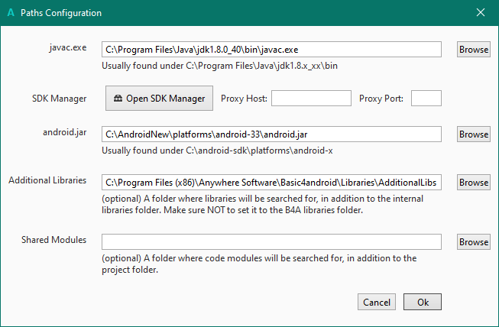This screenshot has width=499, height=327.
Task: Open SDK Manager
Action: point(159,98)
